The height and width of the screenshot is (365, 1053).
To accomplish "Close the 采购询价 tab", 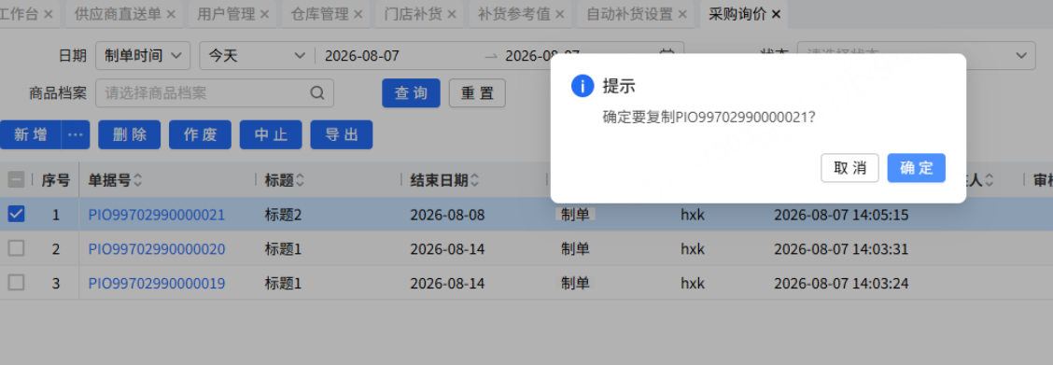I will pos(776,14).
